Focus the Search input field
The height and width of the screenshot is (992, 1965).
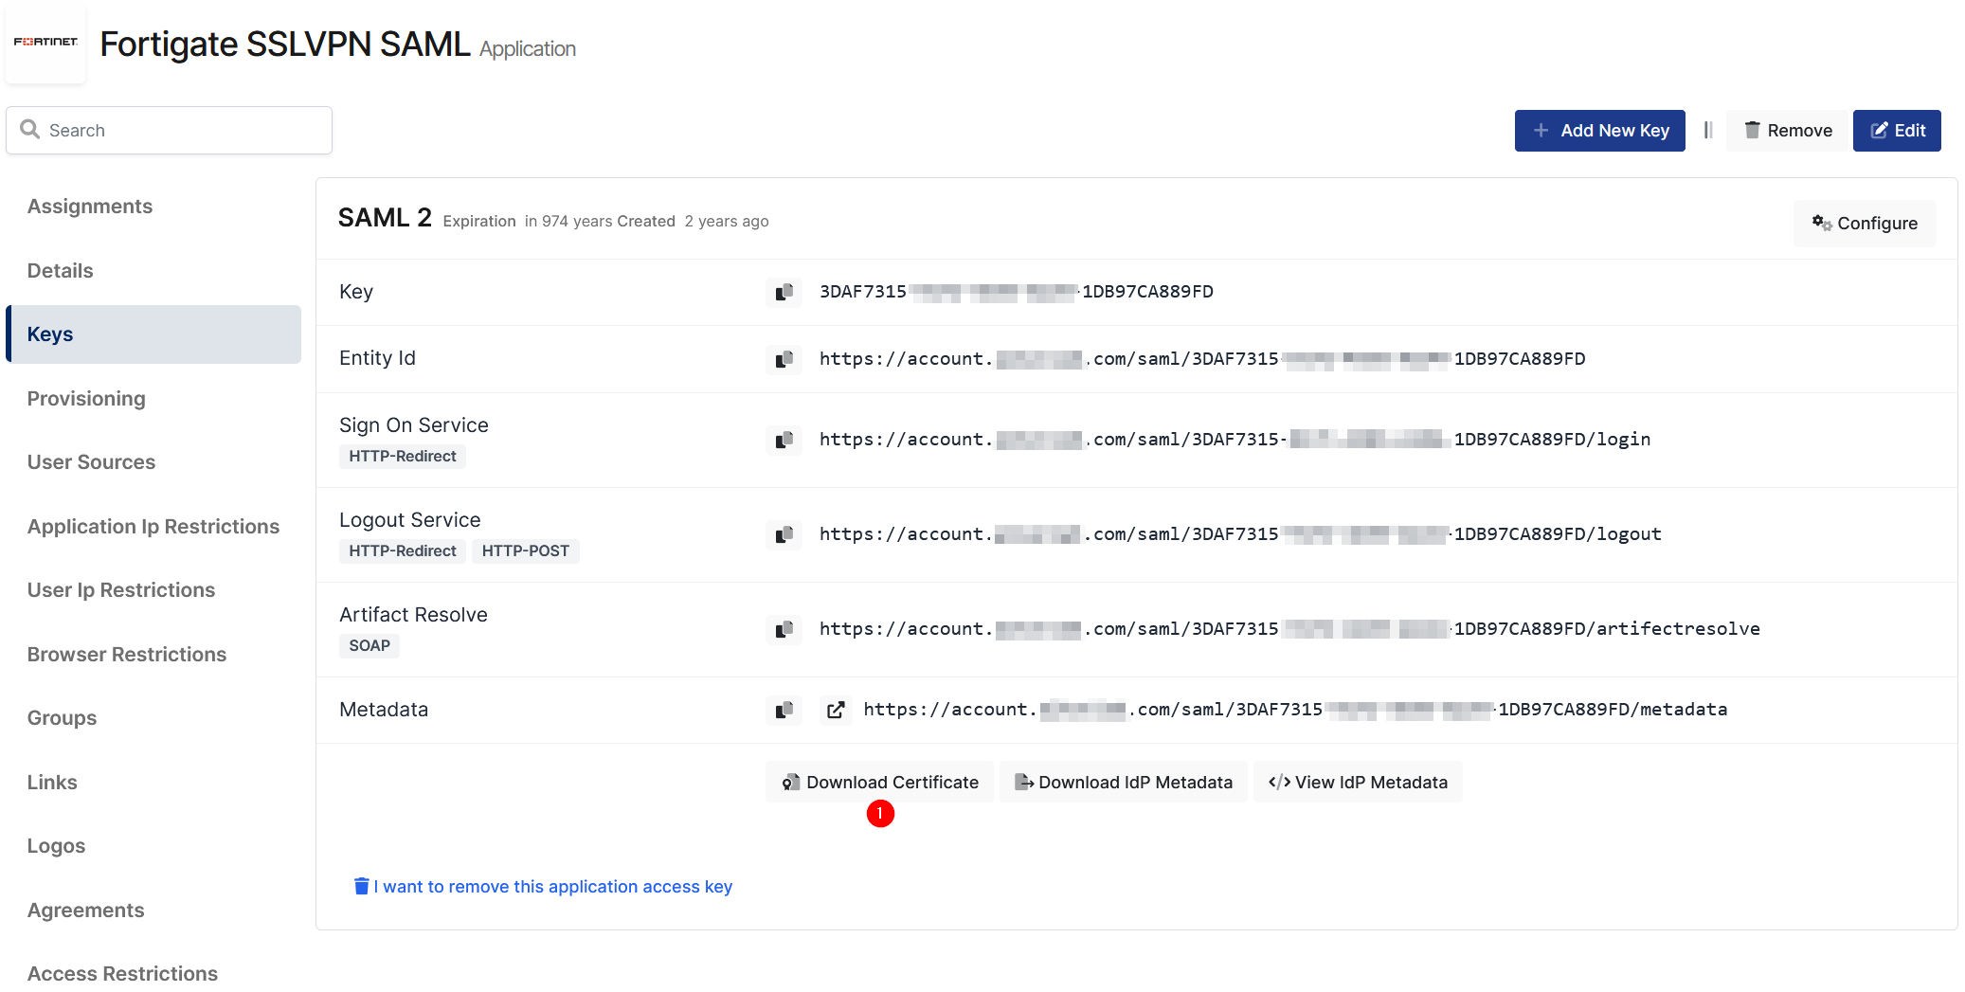(x=180, y=131)
